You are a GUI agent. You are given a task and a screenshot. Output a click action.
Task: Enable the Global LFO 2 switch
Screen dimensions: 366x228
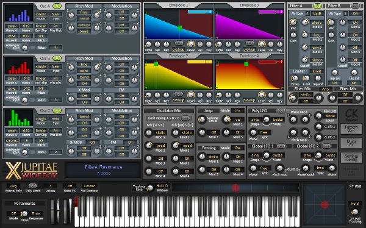tap(326, 146)
